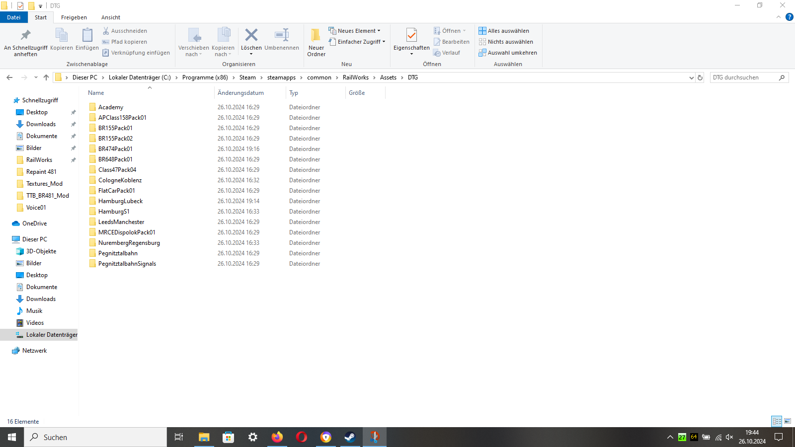
Task: Click Bearbeiten in ribbon
Action: [451, 42]
